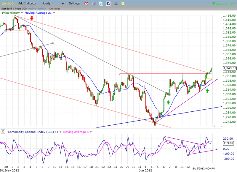Collapse the Commodity Channel Index panel
This screenshot has width=237, height=172.
(x=3, y=131)
